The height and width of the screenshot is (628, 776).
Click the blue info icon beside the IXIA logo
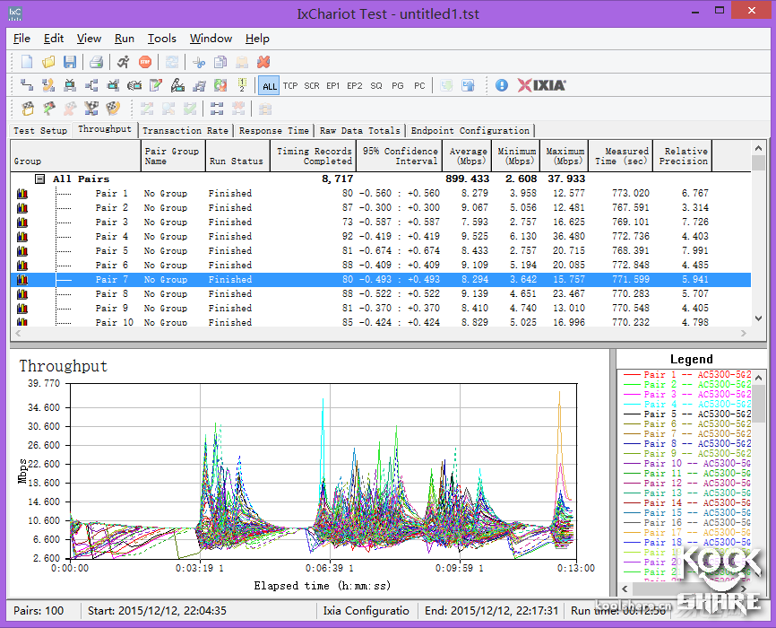501,85
